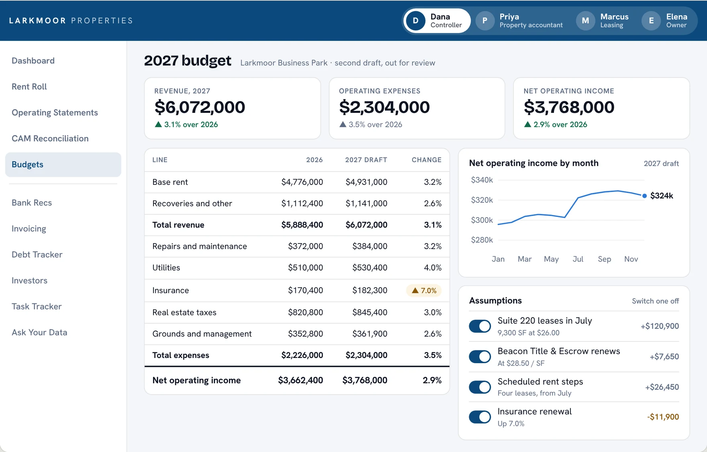Click the Real estate taxes row label
This screenshot has width=707, height=452.
[x=184, y=313]
